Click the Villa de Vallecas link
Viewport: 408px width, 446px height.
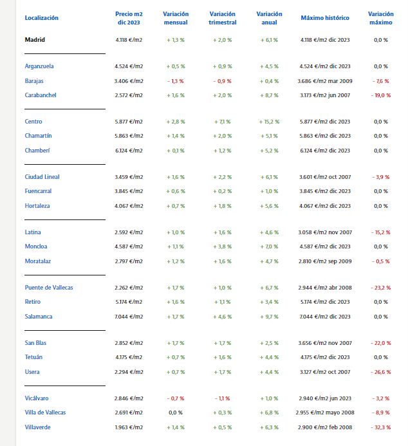pyautogui.click(x=45, y=413)
